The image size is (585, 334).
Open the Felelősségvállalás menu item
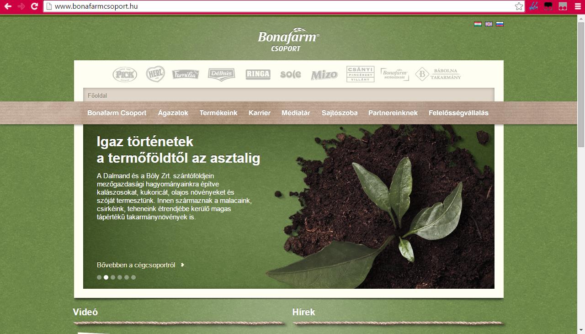click(x=458, y=113)
